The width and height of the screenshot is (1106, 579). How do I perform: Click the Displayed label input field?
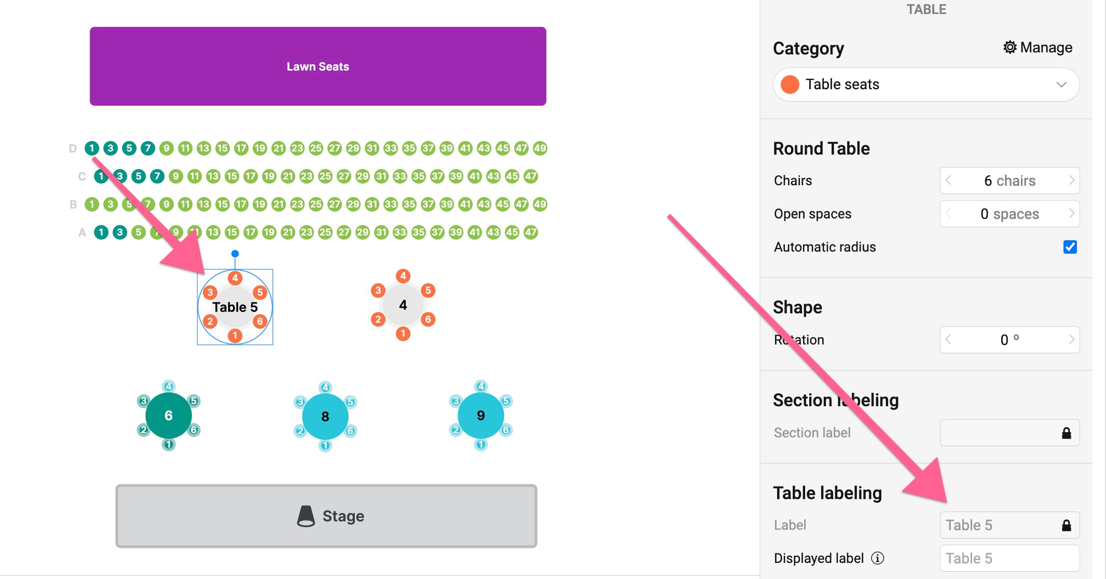click(x=1010, y=558)
